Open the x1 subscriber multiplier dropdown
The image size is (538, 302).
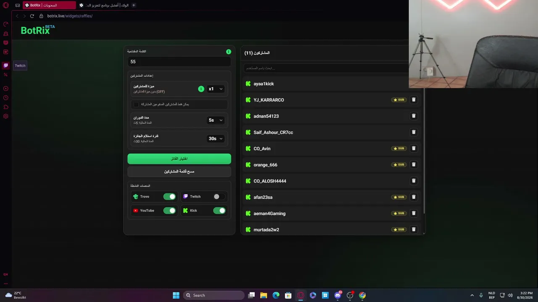point(216,89)
